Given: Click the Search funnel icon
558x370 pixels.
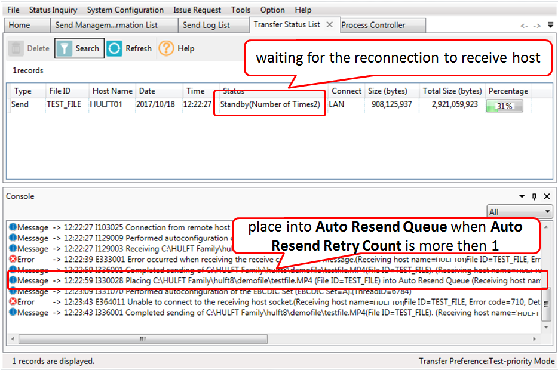Looking at the screenshot, I should coord(65,48).
